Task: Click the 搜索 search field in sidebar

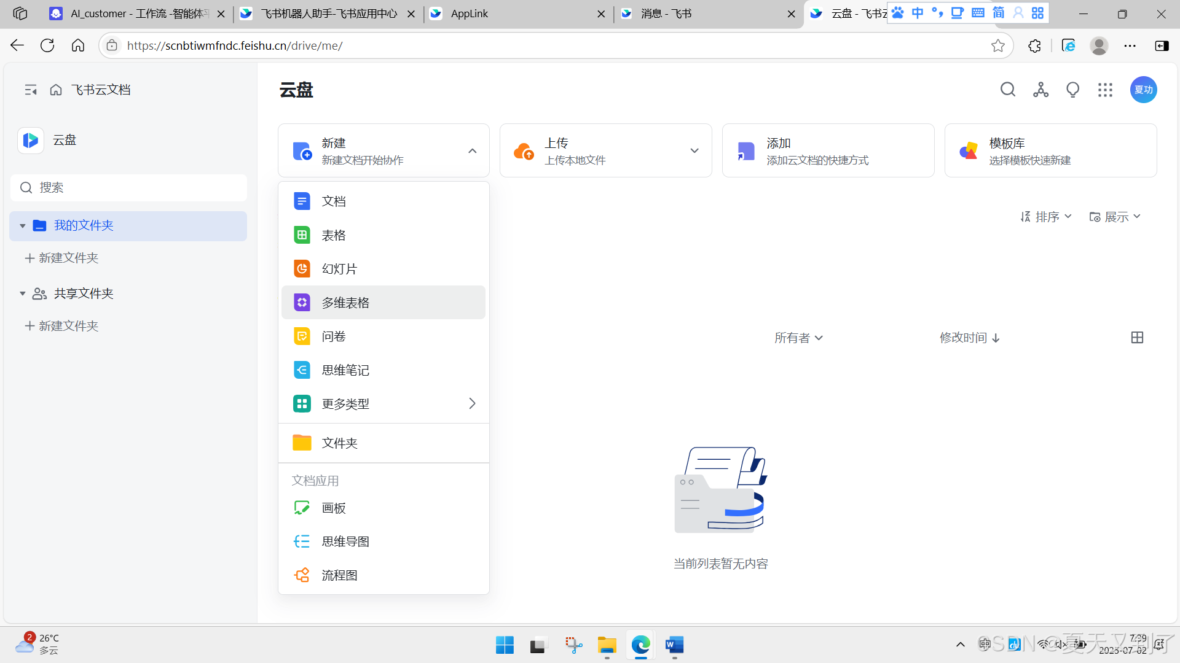Action: coord(129,188)
